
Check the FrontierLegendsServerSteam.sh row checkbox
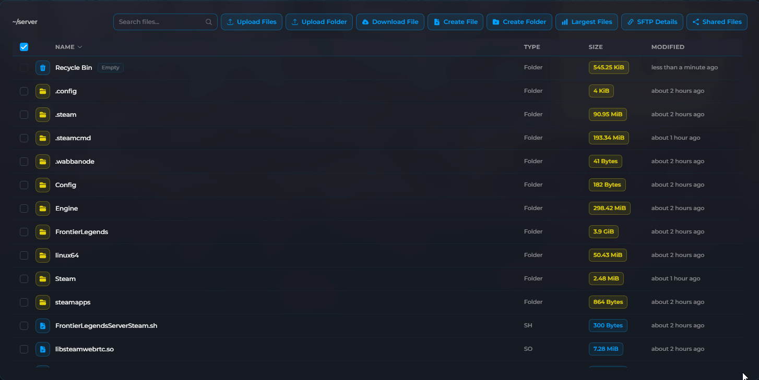tap(24, 326)
